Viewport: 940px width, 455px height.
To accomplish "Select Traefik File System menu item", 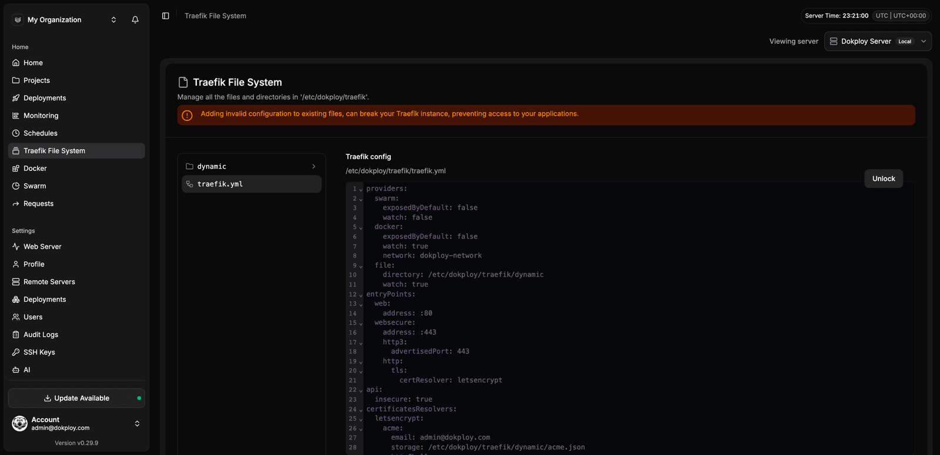I will [x=76, y=151].
